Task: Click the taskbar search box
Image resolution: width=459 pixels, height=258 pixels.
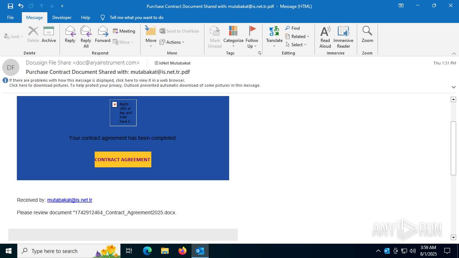Action: (69, 251)
